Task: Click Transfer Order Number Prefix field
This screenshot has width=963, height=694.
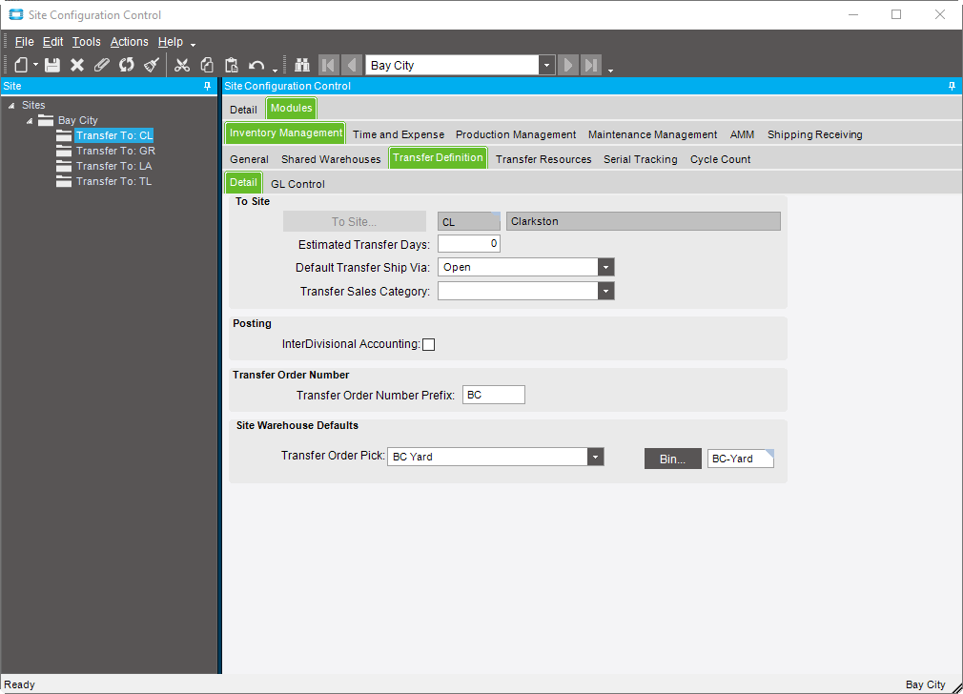Action: [494, 395]
